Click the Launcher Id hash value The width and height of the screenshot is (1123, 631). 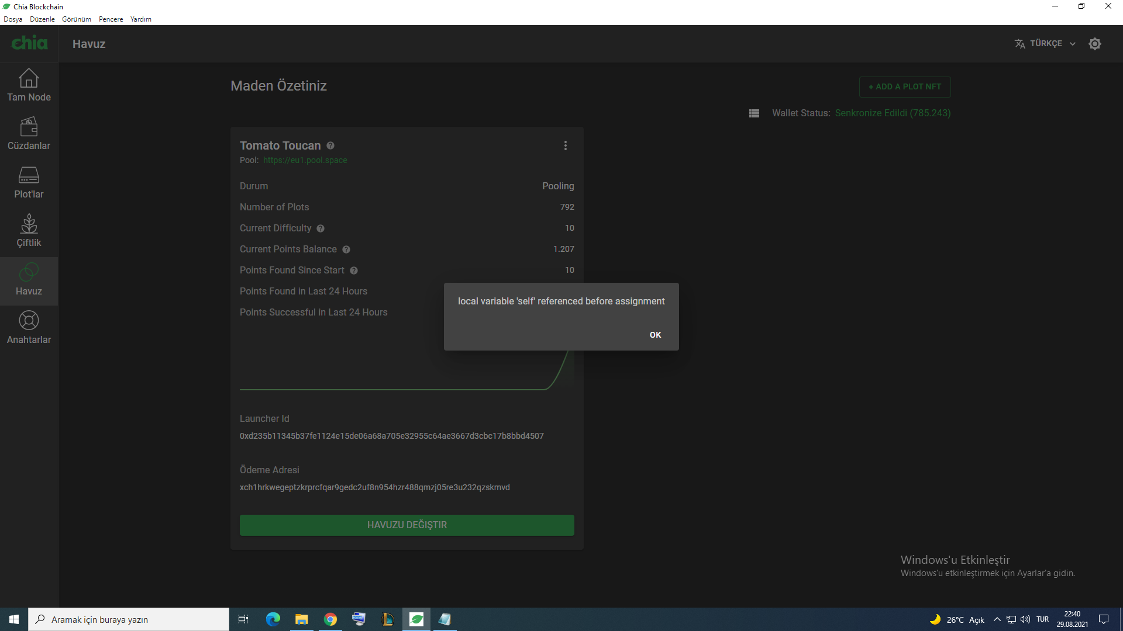point(391,436)
